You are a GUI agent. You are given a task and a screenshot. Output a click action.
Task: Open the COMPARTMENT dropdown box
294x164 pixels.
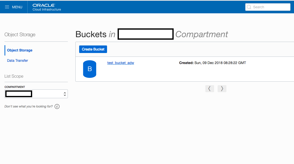click(36, 94)
